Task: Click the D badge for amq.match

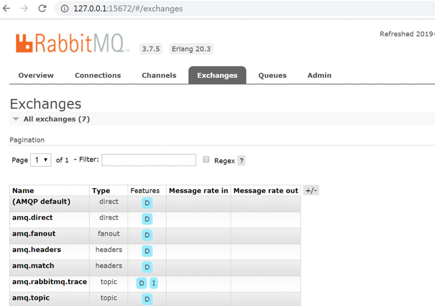Action: [x=147, y=267]
